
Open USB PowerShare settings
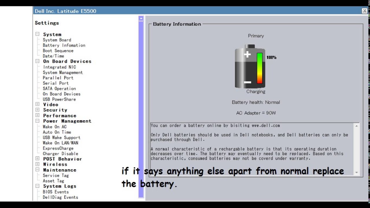(59, 99)
